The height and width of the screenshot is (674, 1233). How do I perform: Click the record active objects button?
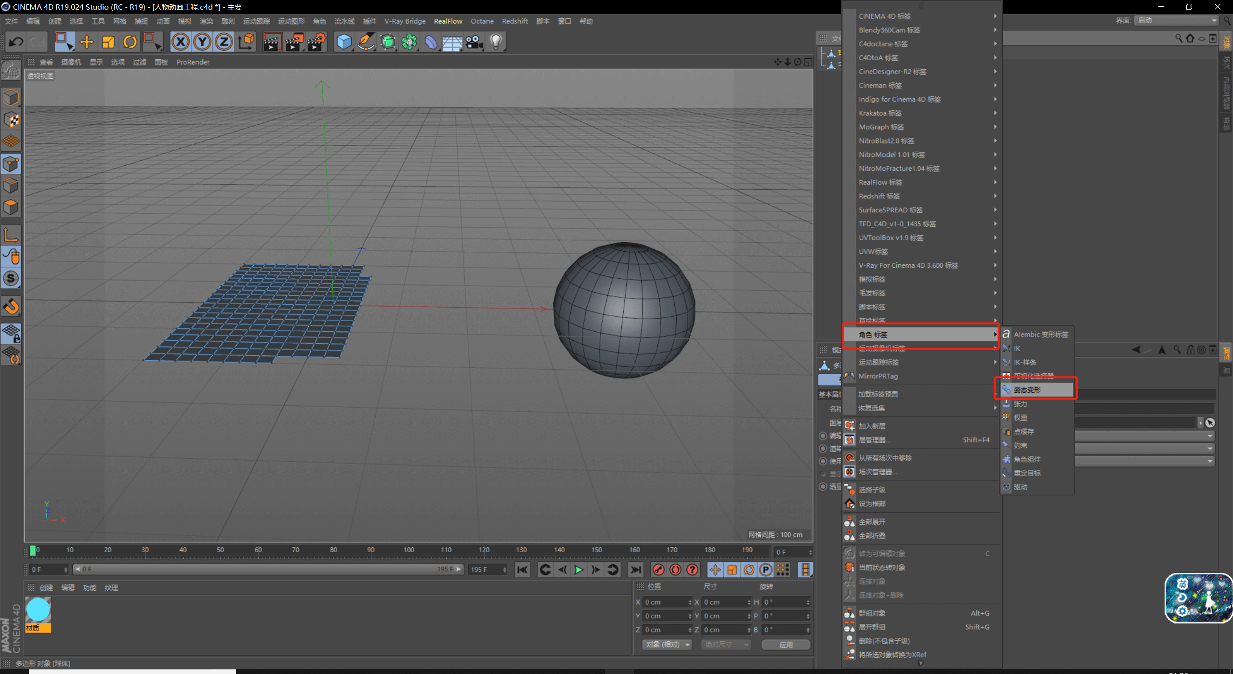point(658,570)
